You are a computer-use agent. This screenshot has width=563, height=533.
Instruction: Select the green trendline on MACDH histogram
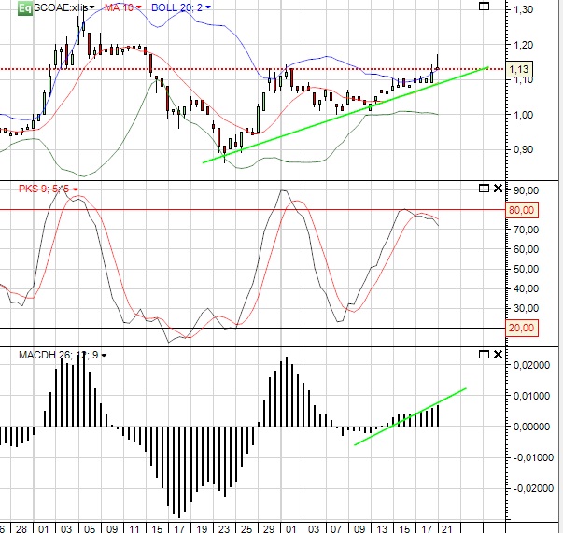411,416
